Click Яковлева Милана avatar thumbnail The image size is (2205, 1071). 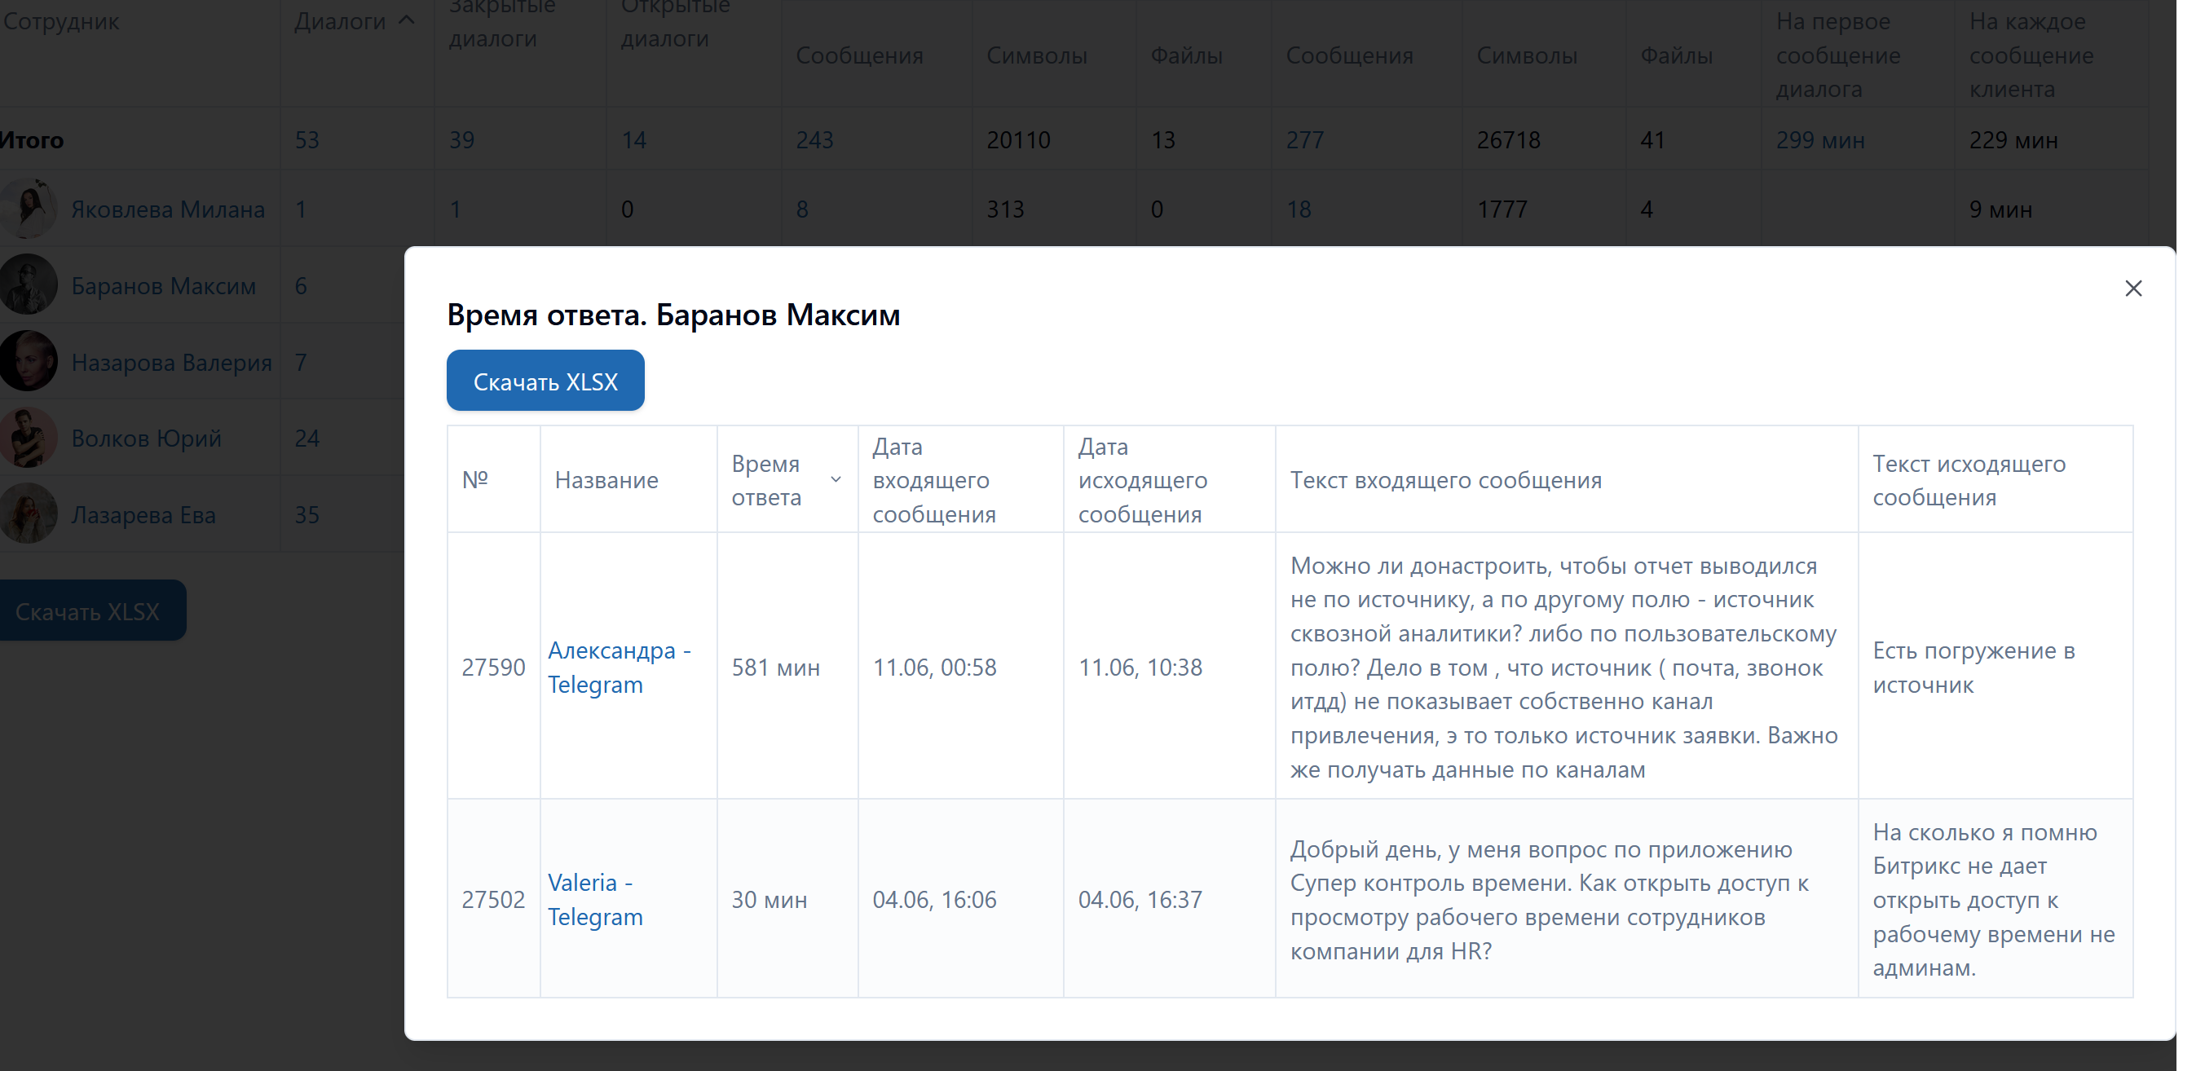tap(29, 208)
